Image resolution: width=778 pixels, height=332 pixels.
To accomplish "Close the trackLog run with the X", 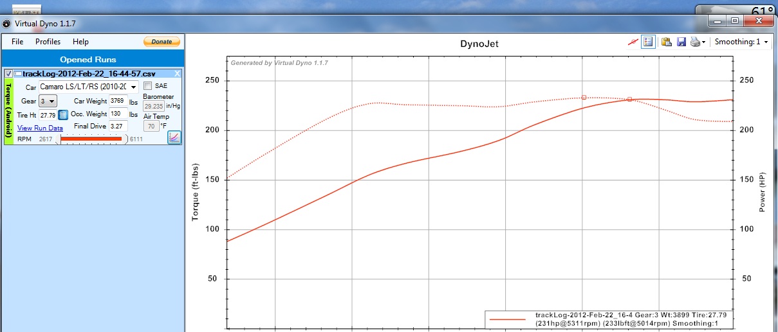I will point(177,74).
